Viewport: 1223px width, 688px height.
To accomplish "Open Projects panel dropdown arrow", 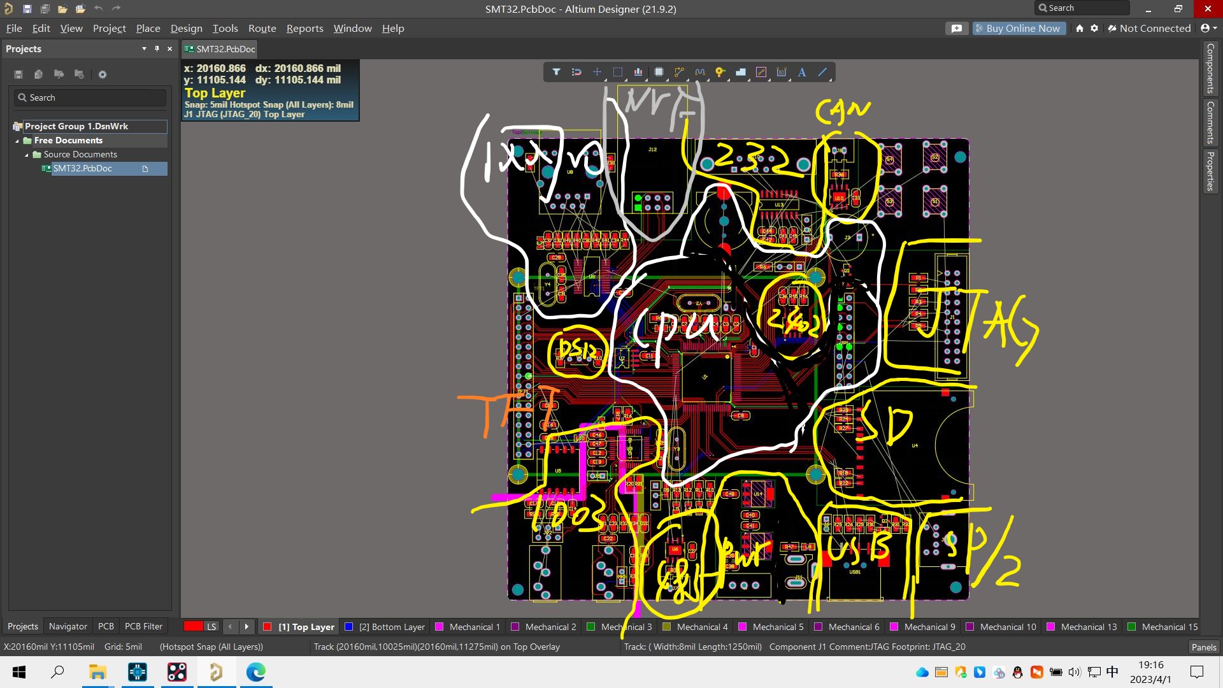I will [144, 49].
